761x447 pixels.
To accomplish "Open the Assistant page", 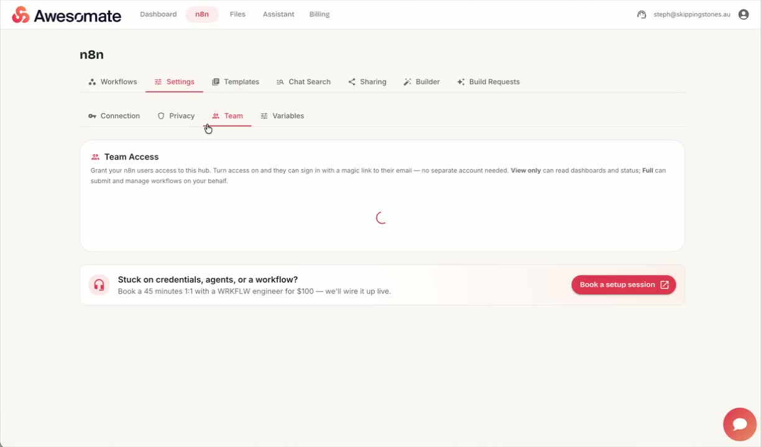I will tap(279, 14).
